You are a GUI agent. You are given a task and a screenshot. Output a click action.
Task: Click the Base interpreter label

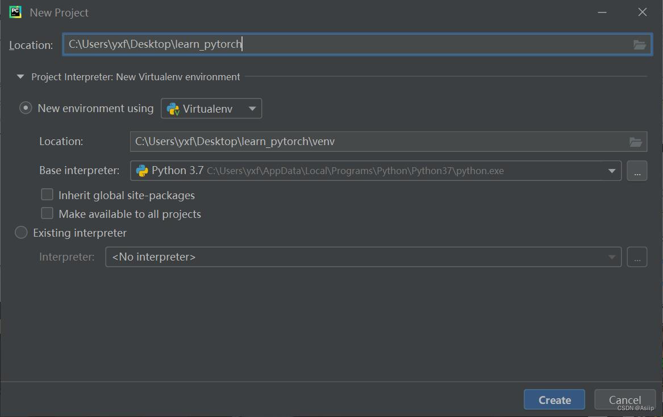coord(80,171)
